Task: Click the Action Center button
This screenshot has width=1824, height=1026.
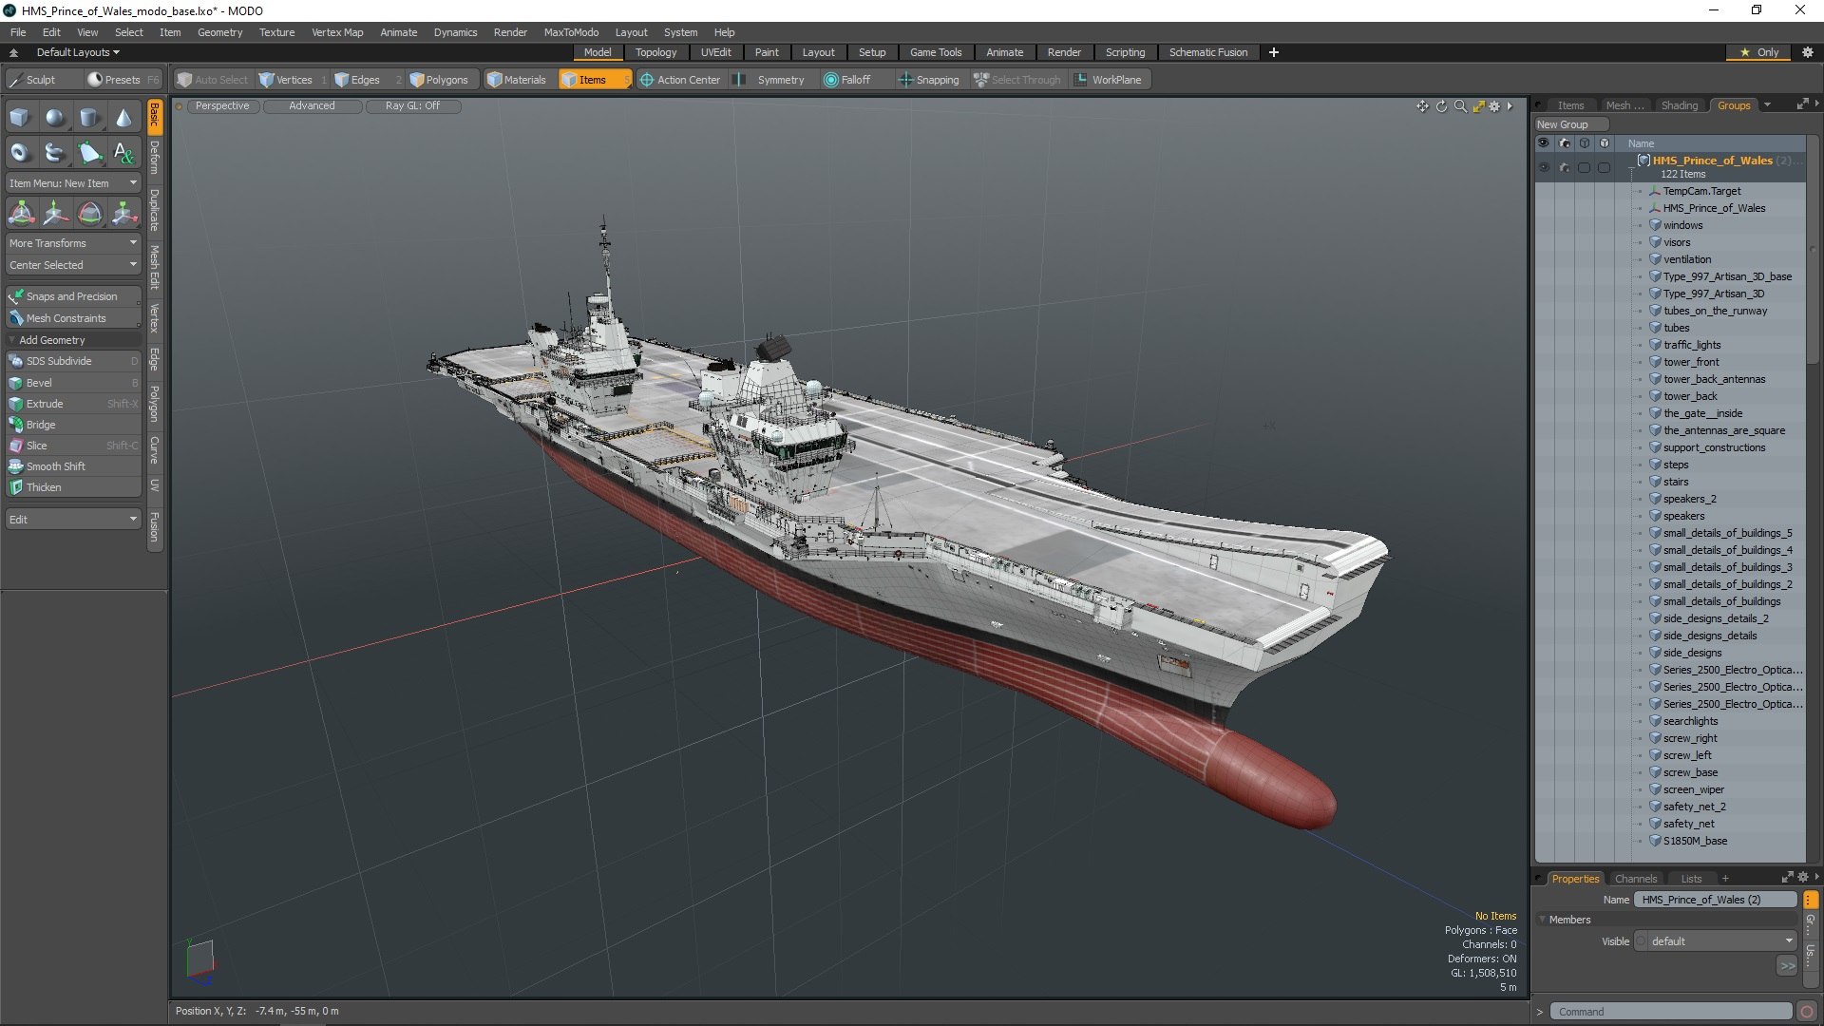Action: (680, 80)
